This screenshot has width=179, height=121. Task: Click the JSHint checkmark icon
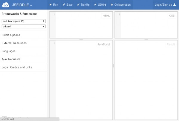(95, 5)
